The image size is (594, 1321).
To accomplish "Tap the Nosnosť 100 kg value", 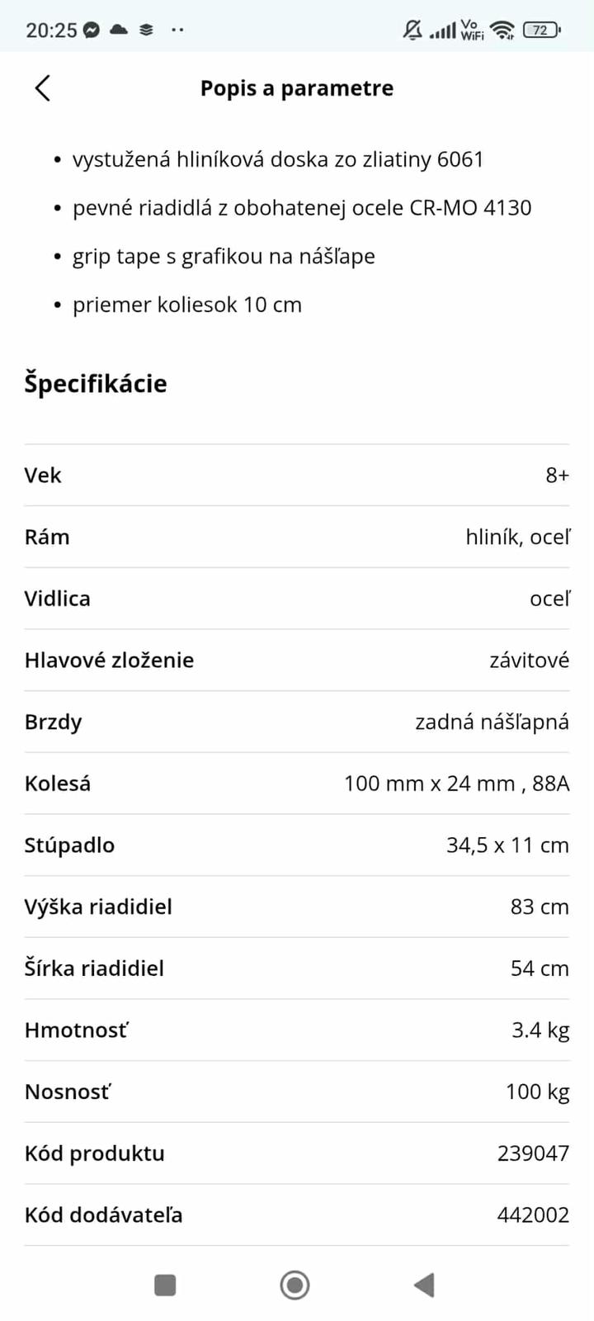I will [x=537, y=1091].
